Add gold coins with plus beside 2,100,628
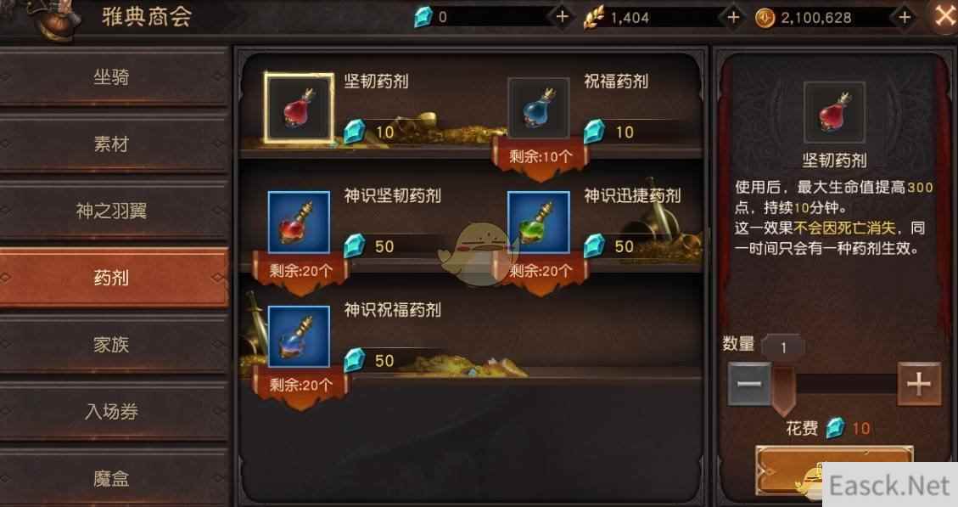Image resolution: width=958 pixels, height=507 pixels. pyautogui.click(x=905, y=17)
